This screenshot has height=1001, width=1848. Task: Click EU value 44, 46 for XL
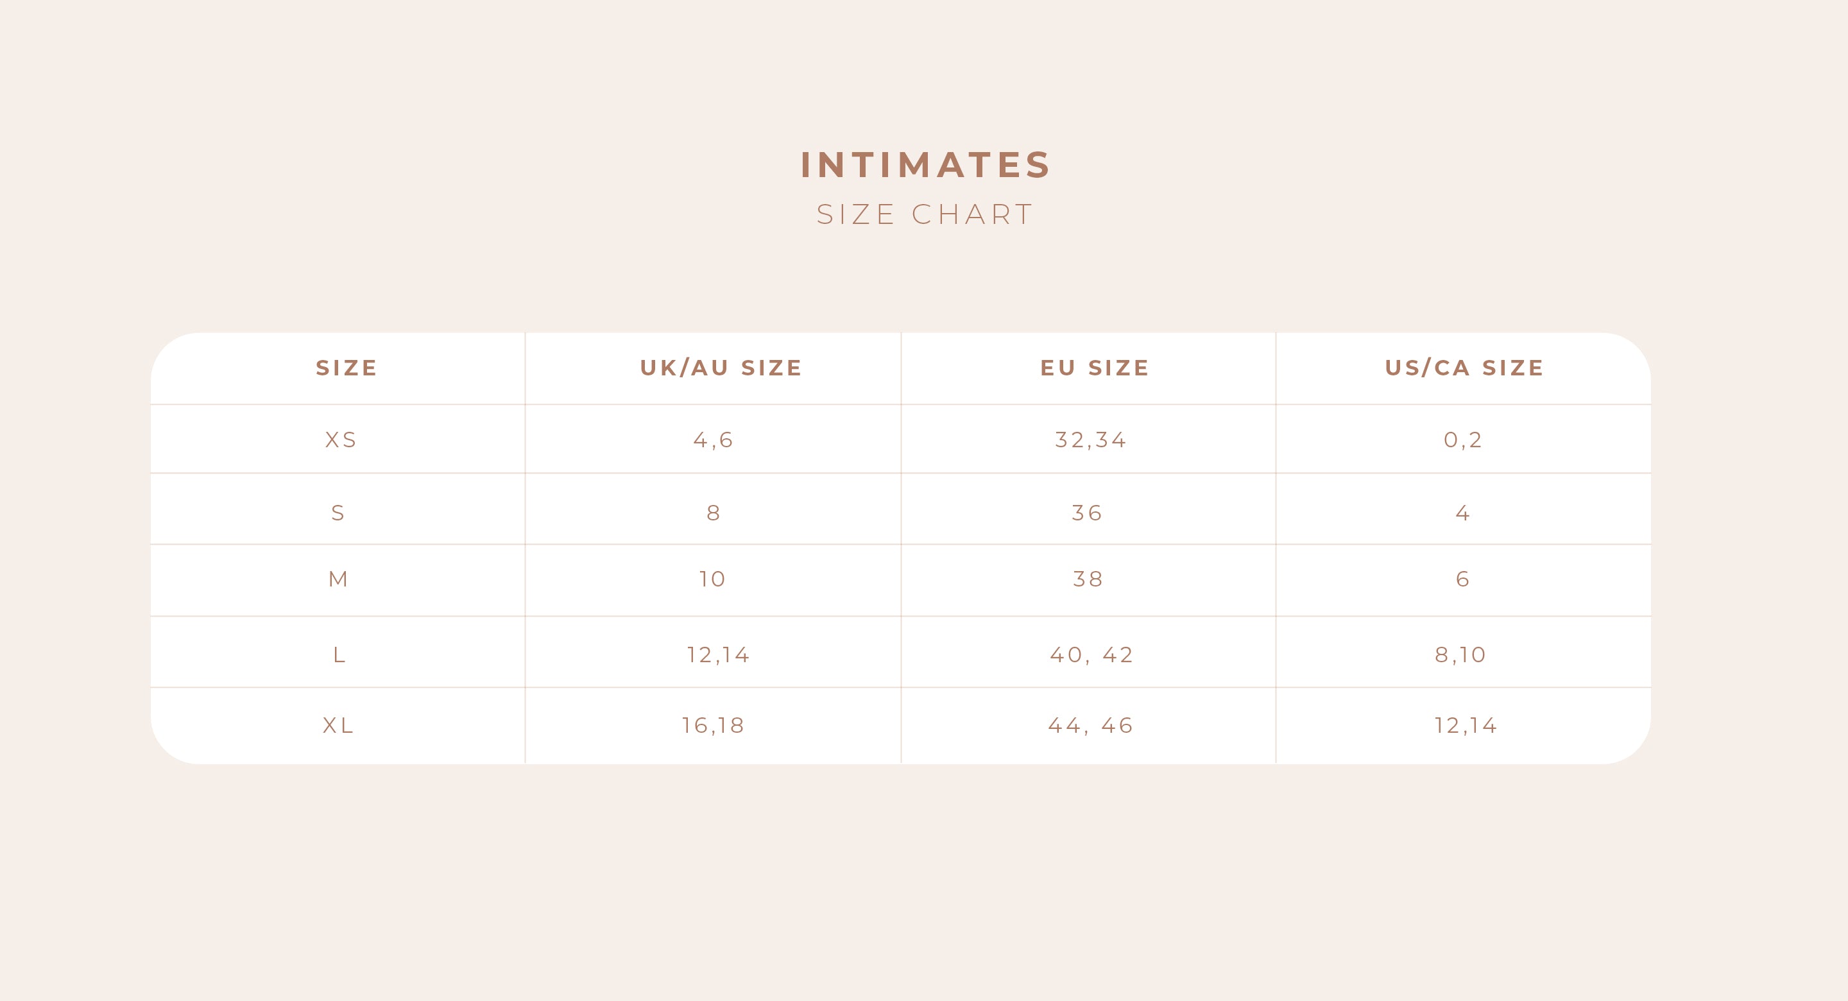tap(1090, 726)
